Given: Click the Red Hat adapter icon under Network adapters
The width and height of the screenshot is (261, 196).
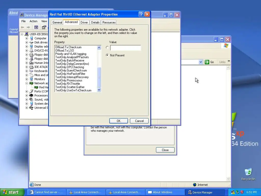Looking at the screenshot, I should click(x=36, y=87).
